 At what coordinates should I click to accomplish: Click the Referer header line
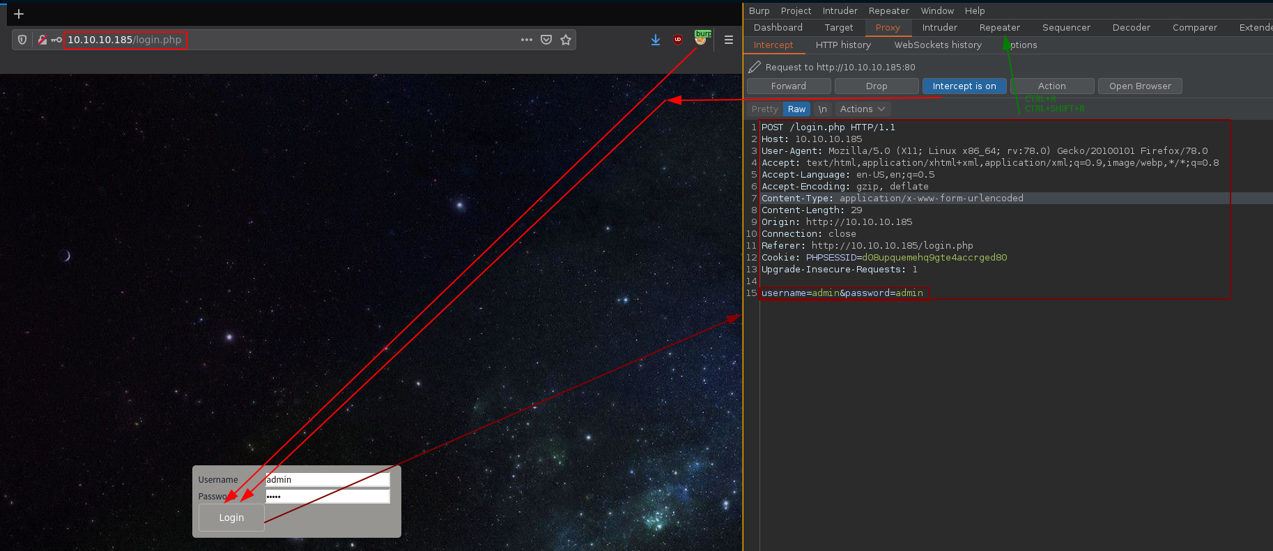[867, 245]
